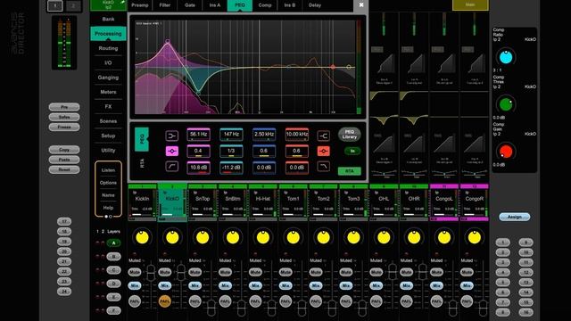Click the yellow rotary knob on SnTop channel
Screen dimensions: 571x321
[203, 237]
